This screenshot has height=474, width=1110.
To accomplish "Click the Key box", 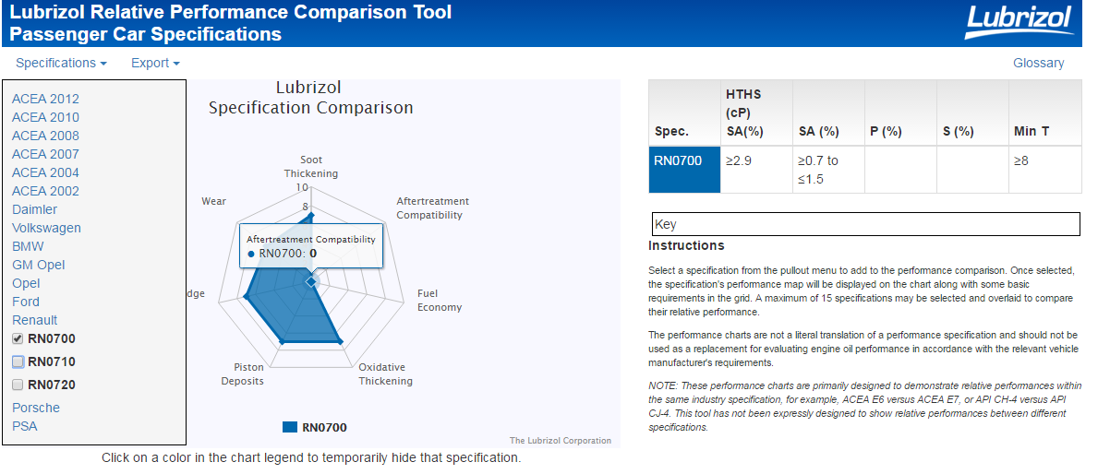I will pyautogui.click(x=865, y=224).
